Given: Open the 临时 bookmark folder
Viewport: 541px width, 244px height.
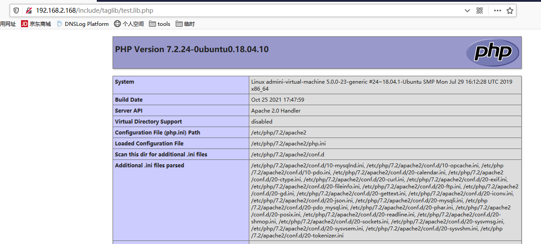Looking at the screenshot, I should (185, 24).
